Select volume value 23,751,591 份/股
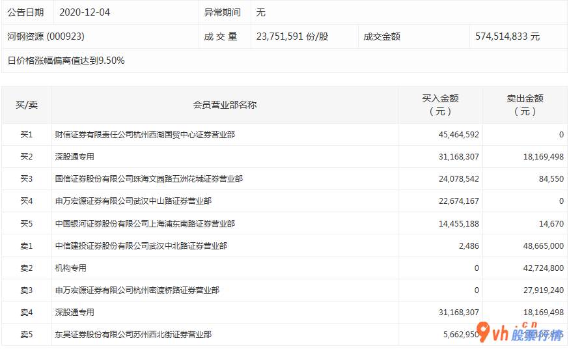This screenshot has height=349, width=569. coord(292,36)
